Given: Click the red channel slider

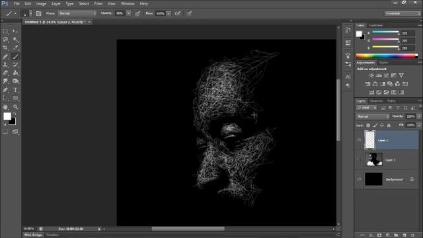Looking at the screenshot, I should click(386, 32).
